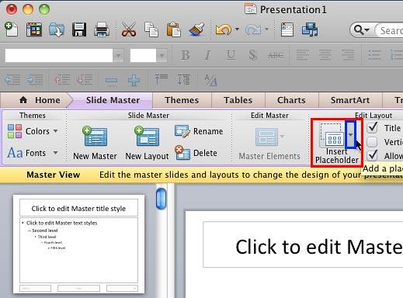
Task: Toggle Bold formatting
Action: point(185,55)
